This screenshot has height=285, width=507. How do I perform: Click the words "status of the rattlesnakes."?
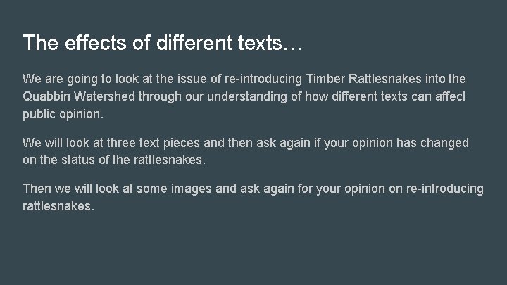(x=134, y=160)
